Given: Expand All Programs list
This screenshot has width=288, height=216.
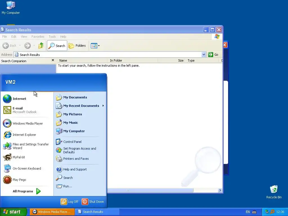Looking at the screenshot, I should click(27, 191).
